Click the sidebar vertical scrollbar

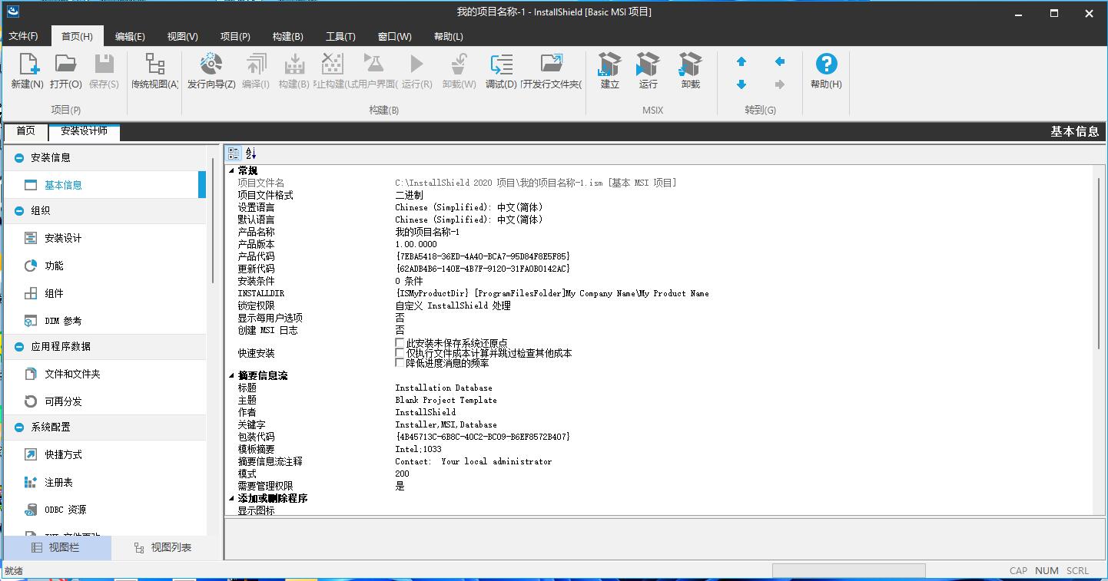click(x=212, y=219)
